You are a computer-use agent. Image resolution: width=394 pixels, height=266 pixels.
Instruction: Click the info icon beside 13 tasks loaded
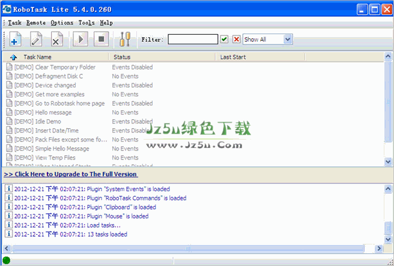pos(8,234)
